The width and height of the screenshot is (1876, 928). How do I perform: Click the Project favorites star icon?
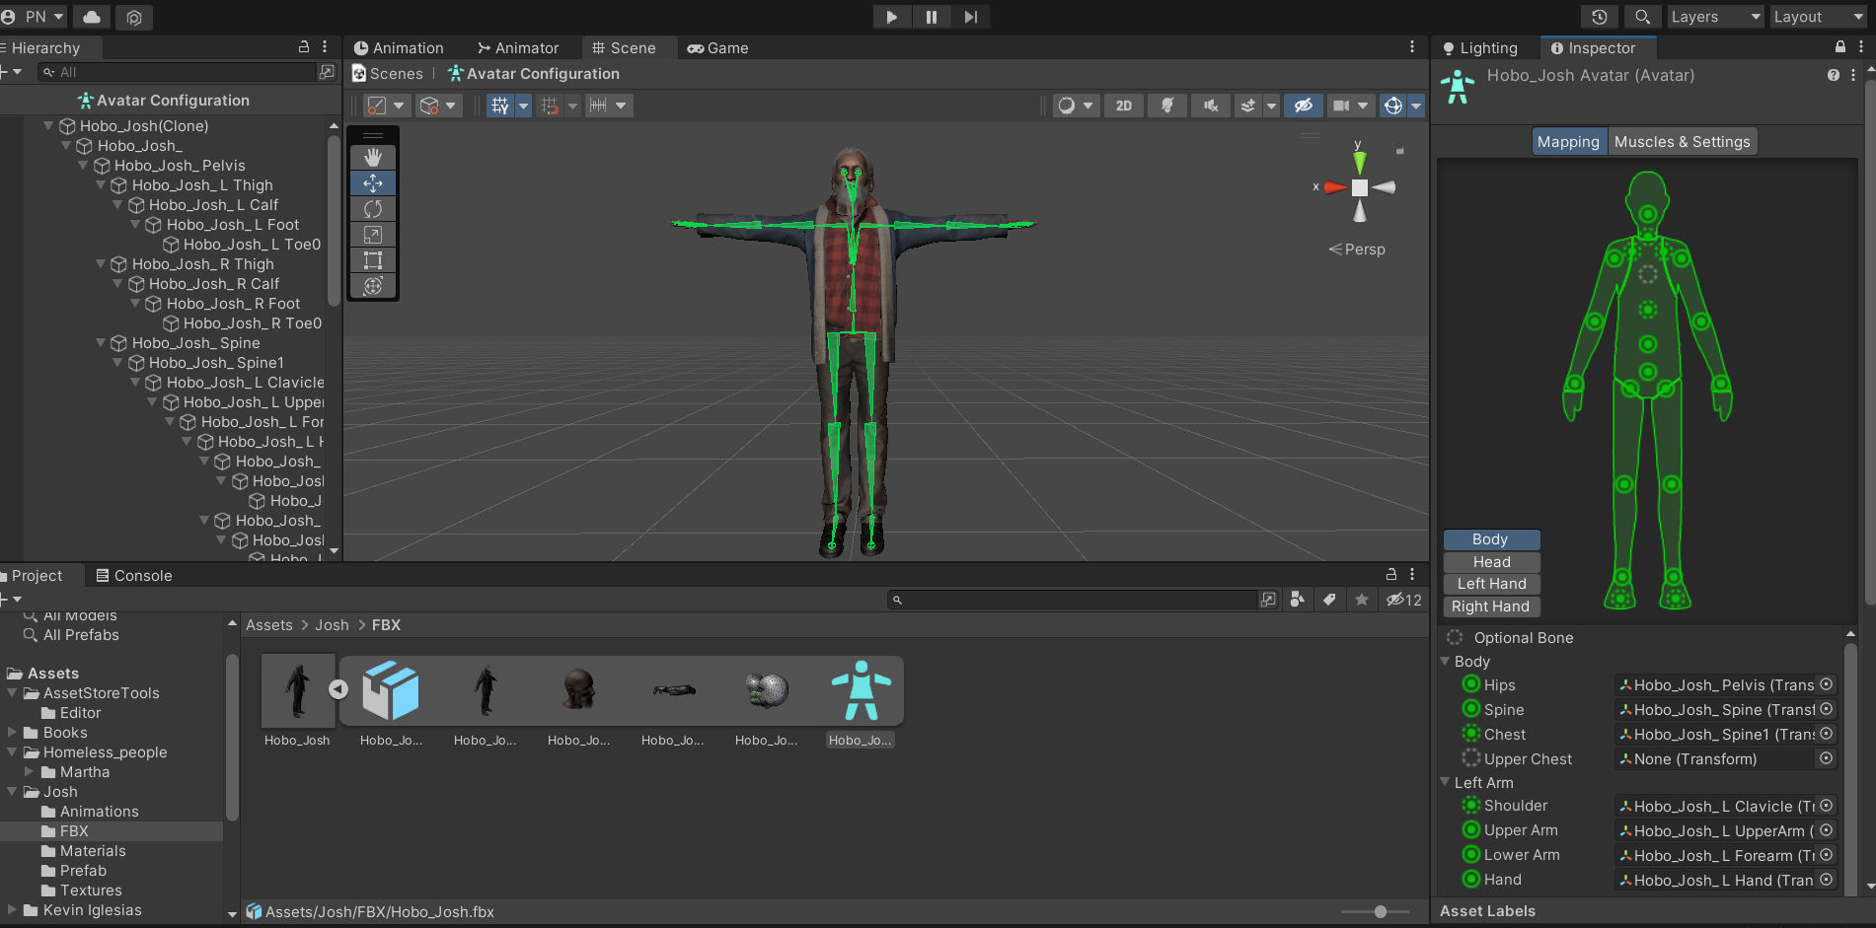click(x=1362, y=600)
